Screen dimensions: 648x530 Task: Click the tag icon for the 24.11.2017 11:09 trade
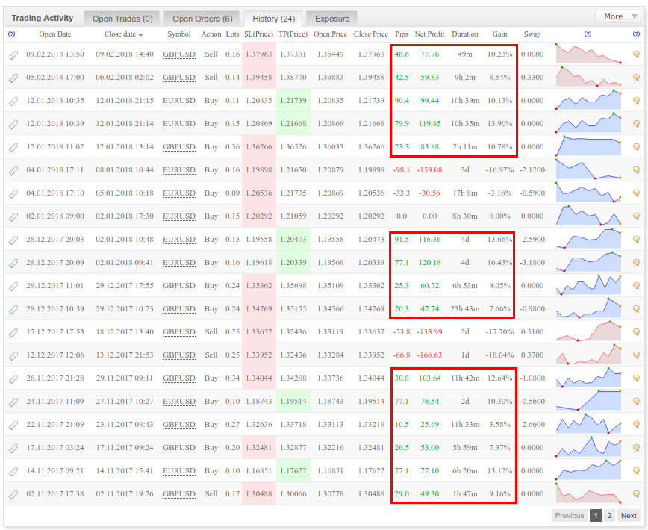pos(13,402)
